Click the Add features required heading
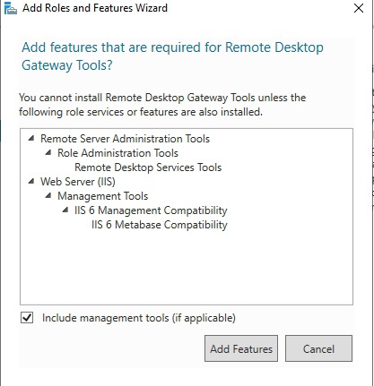374x386 pixels. click(172, 56)
